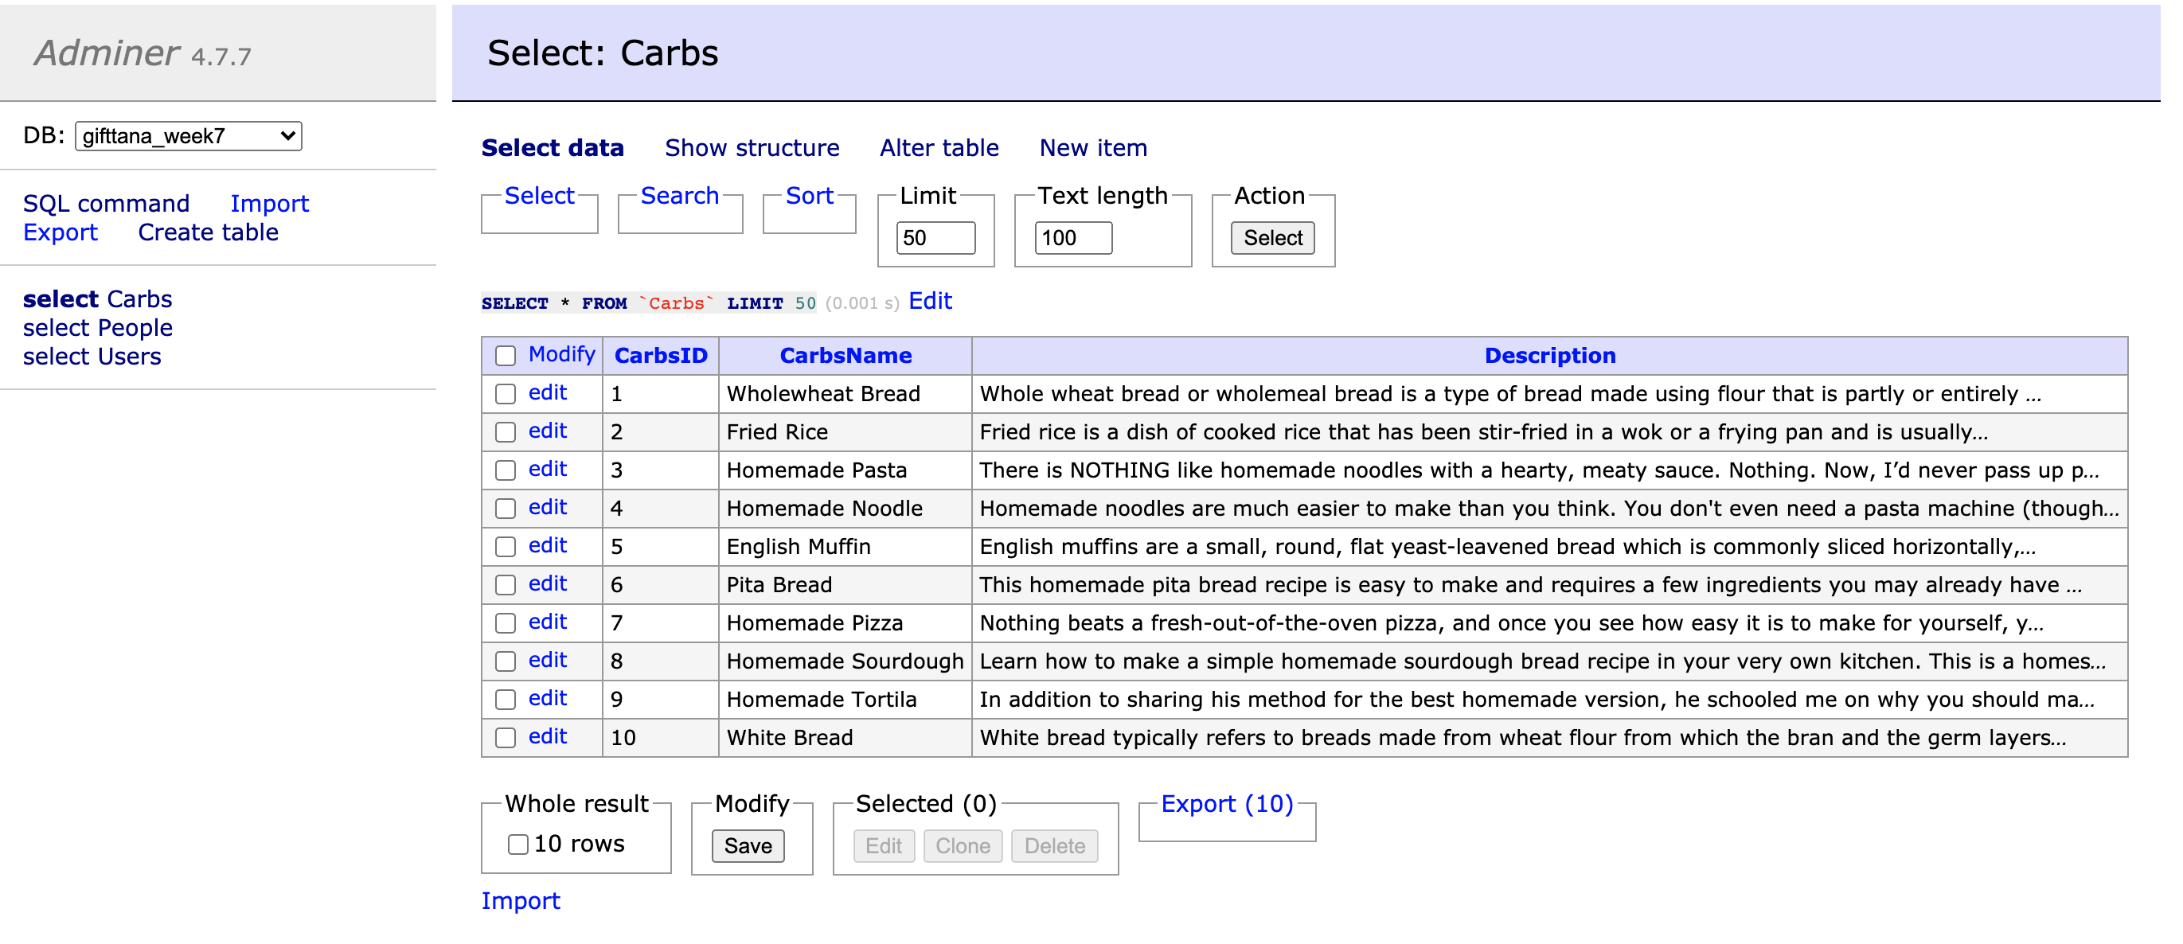Check the checkbox for the Fried Rice row
The width and height of the screenshot is (2183, 944).
[x=506, y=431]
